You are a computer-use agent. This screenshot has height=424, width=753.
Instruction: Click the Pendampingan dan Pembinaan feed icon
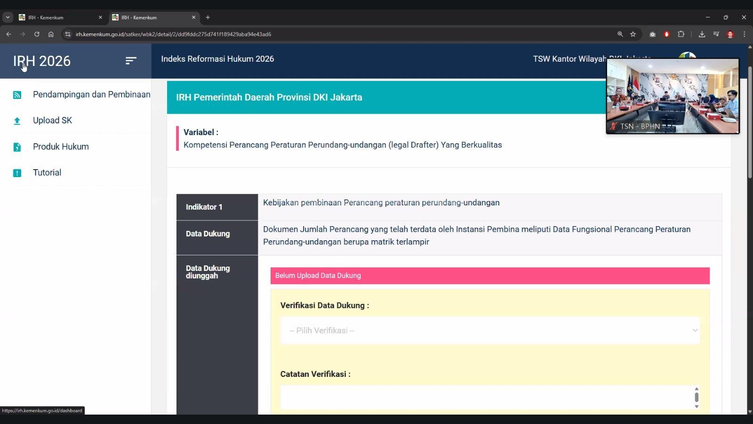17,95
